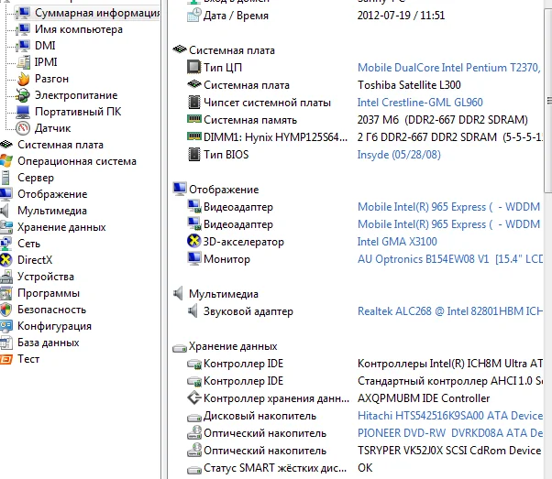Click the Тест benchmark icon

(x=6, y=359)
